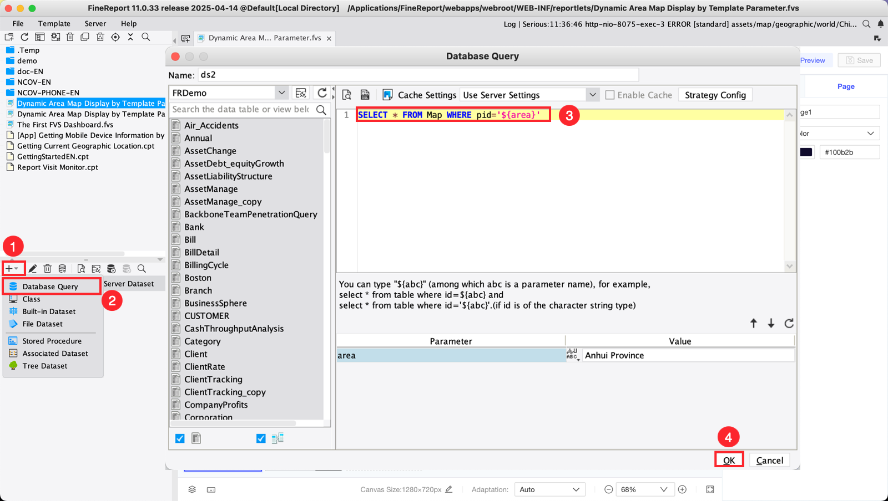The height and width of the screenshot is (501, 888).
Task: Refresh the template file list
Action: point(24,37)
